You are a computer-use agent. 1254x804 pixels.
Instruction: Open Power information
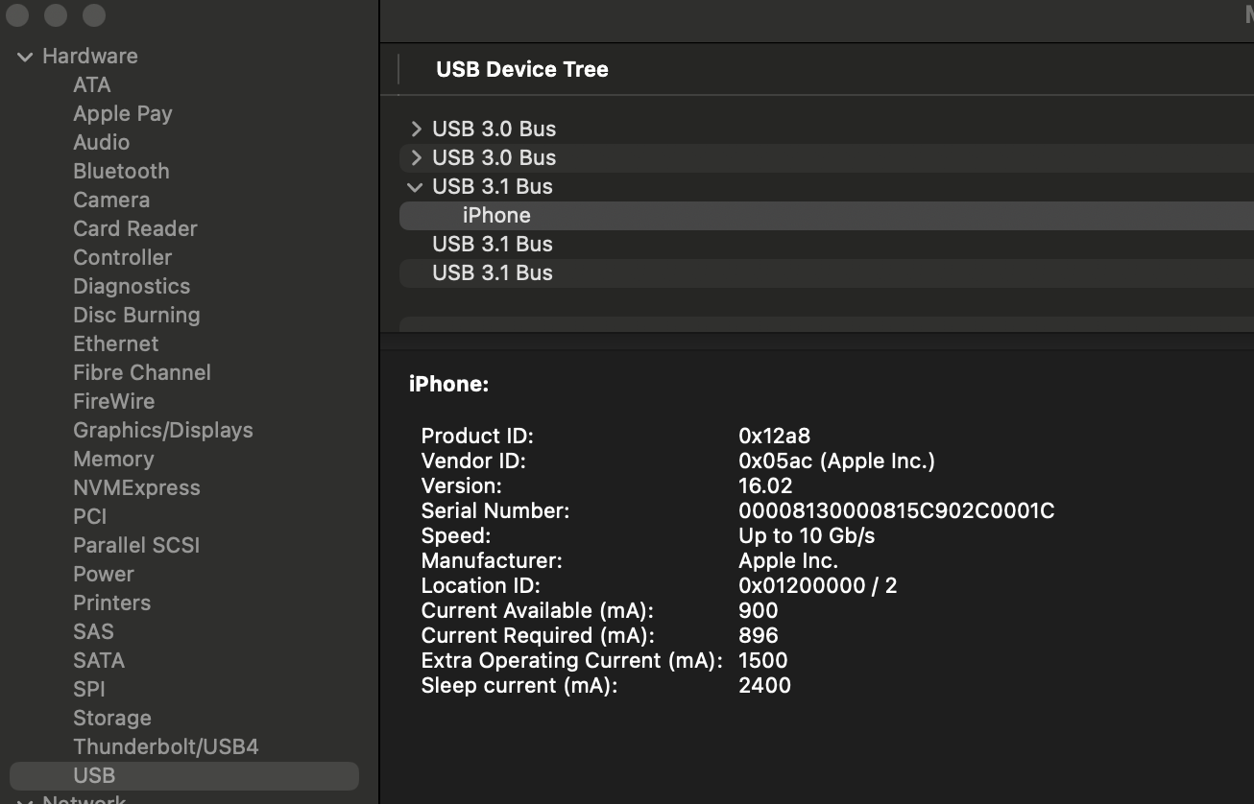(x=104, y=574)
